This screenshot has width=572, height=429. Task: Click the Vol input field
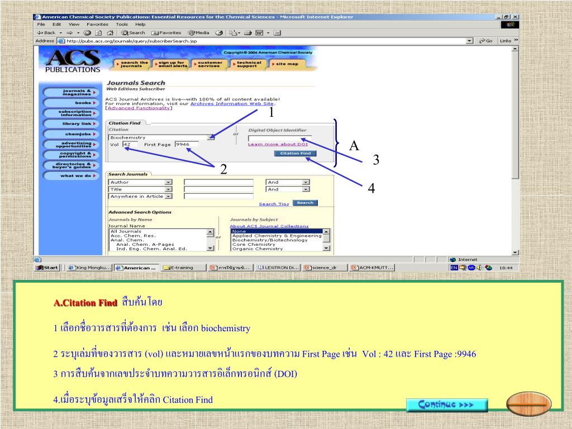coord(130,145)
